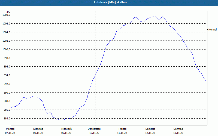Click the 996,0 y-axis value
218x136 pixels.
(7, 67)
